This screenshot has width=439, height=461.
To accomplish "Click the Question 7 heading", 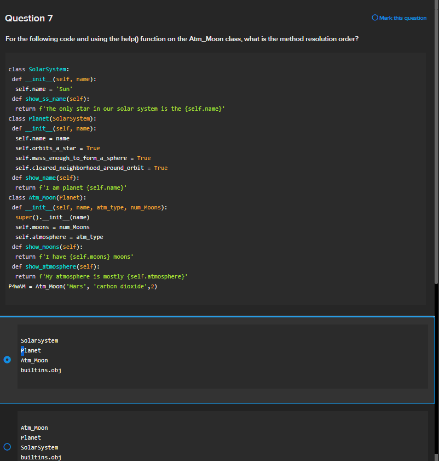I will click(x=29, y=18).
